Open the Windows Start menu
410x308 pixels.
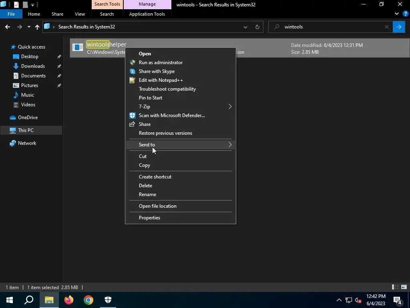(x=10, y=300)
